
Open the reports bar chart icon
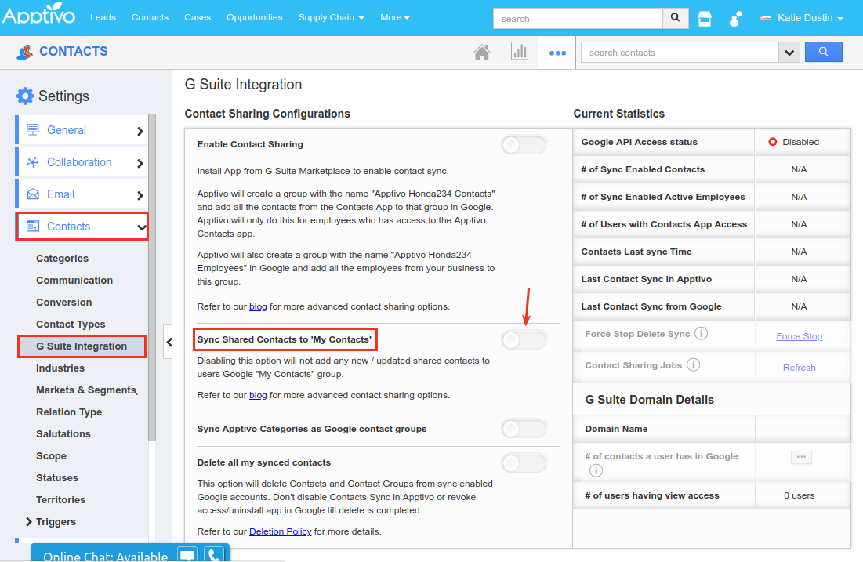519,52
